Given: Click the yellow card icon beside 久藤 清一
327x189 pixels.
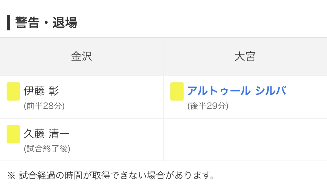Looking at the screenshot, I should pyautogui.click(x=13, y=134).
